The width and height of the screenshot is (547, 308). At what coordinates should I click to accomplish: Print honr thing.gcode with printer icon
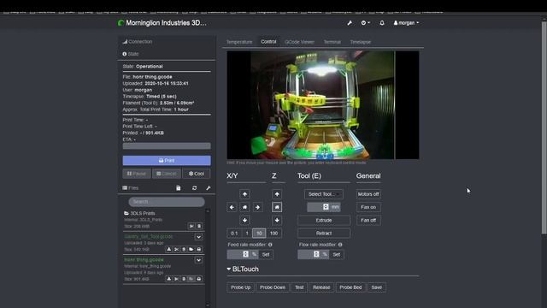point(199,279)
